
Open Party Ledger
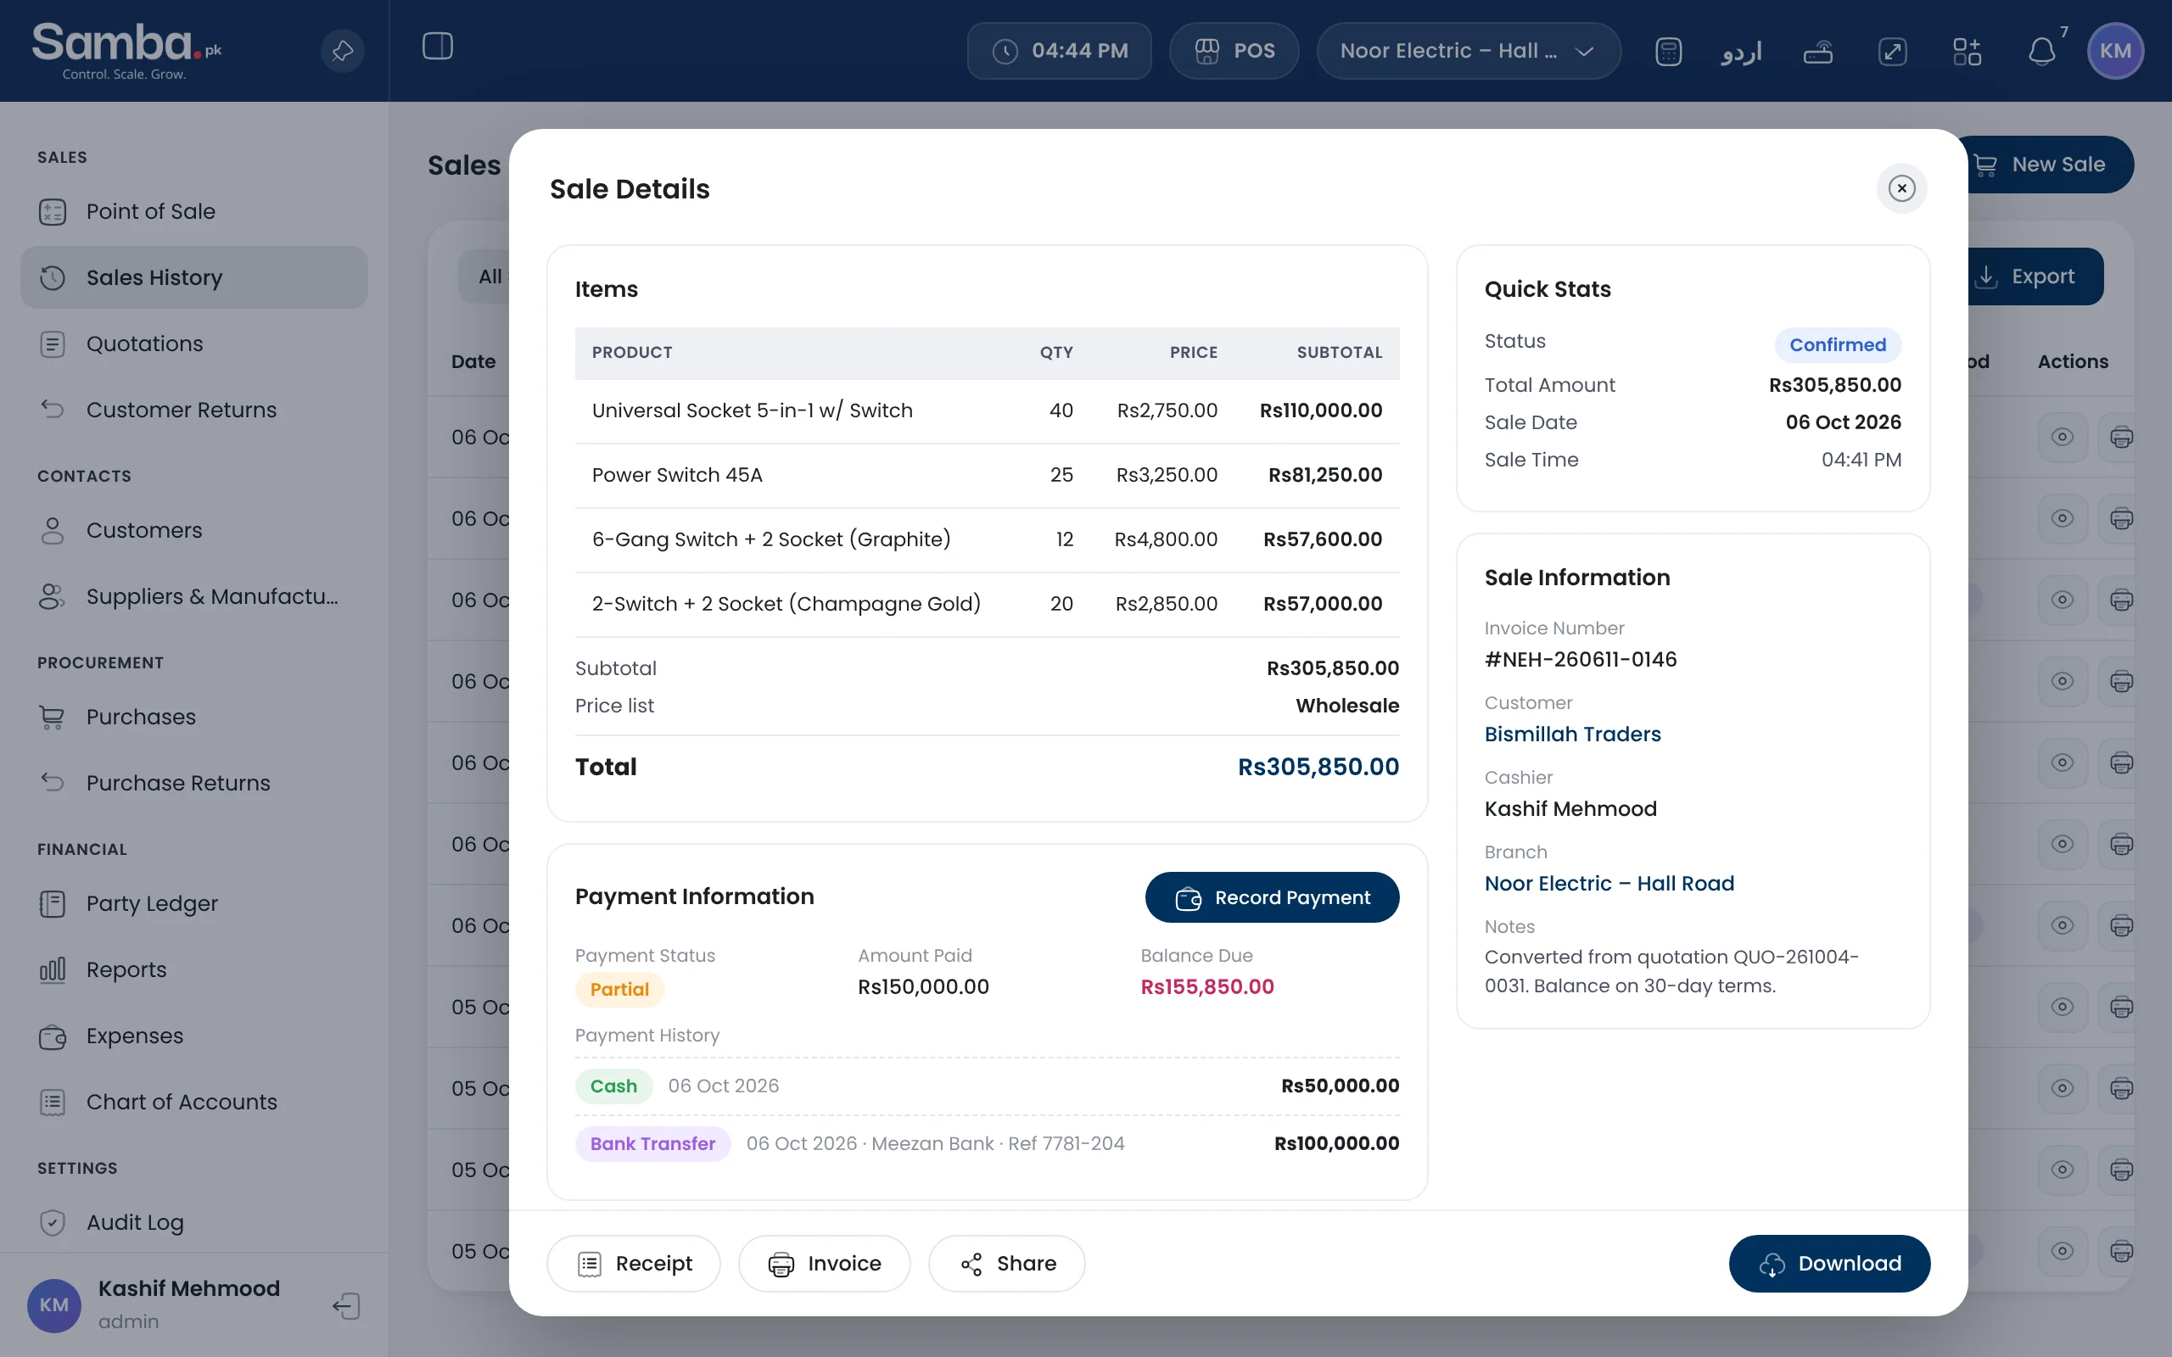(x=193, y=904)
